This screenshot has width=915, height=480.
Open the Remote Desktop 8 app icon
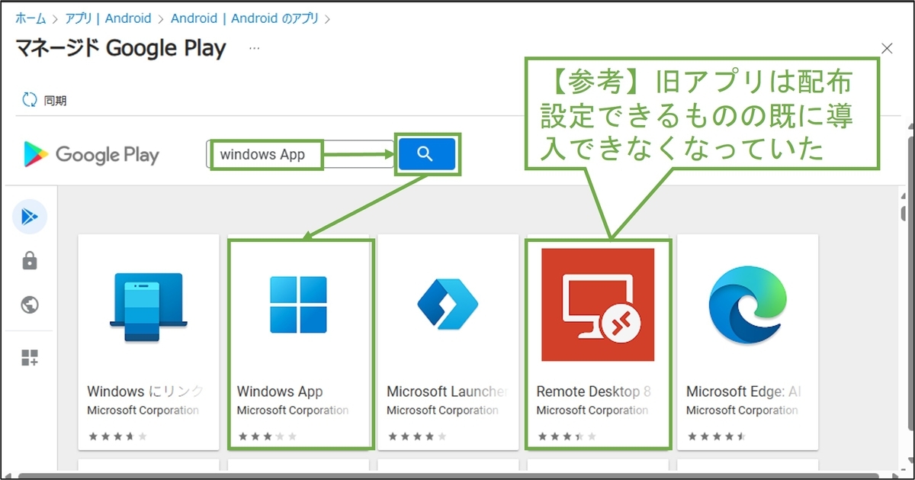[x=598, y=304]
